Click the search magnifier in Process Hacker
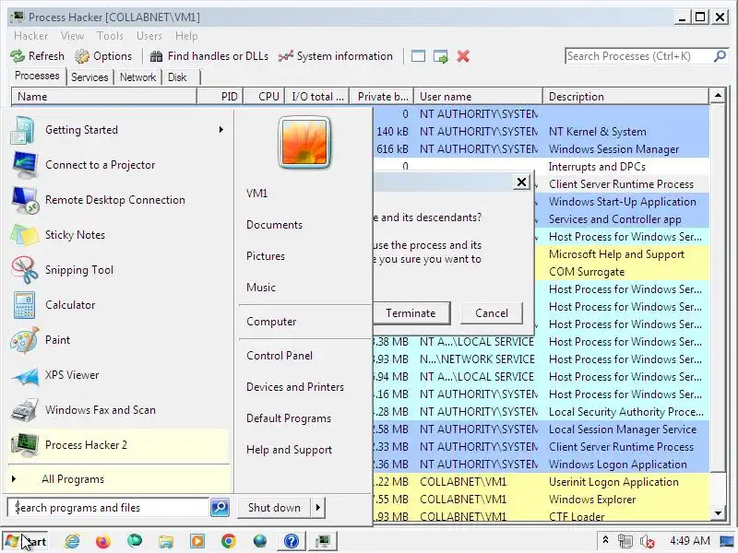This screenshot has width=738, height=553. click(x=720, y=56)
